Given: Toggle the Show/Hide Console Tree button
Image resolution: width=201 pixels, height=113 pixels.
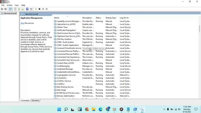Looking at the screenshot, I should click(11, 9).
